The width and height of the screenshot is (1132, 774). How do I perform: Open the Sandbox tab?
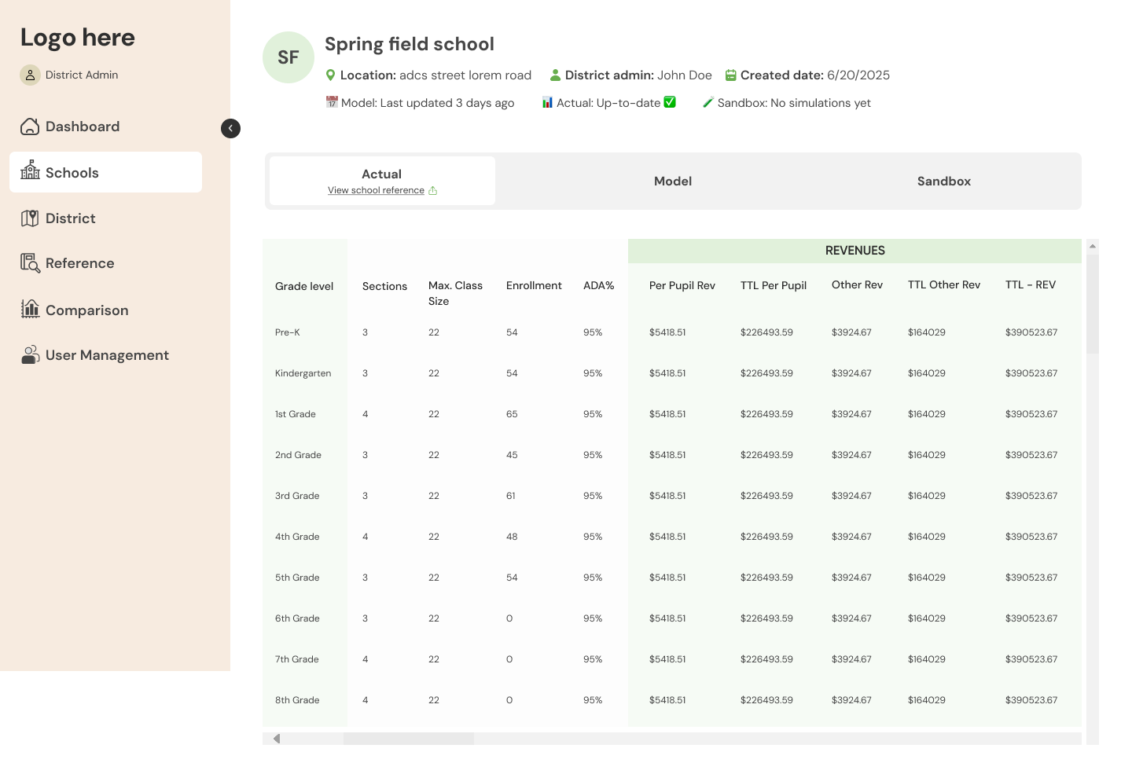pyautogui.click(x=944, y=181)
